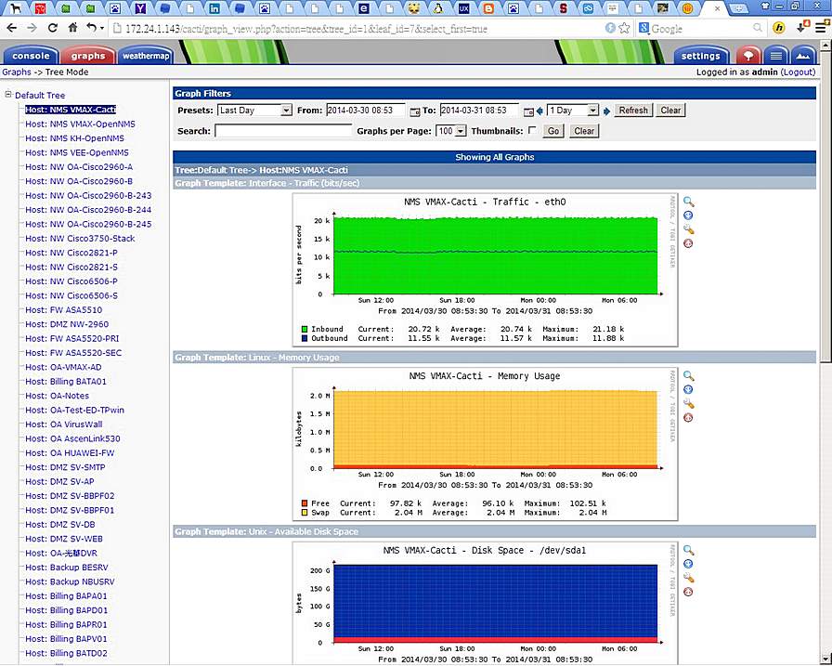The height and width of the screenshot is (666, 832).
Task: Reload the page with the browser refresh icon
Action: (53, 28)
